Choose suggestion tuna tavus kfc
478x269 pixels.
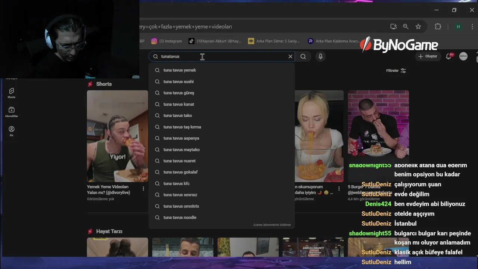[221, 183]
